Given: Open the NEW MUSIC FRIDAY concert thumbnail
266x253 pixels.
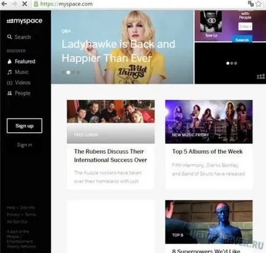Looking at the screenshot, I should [x=209, y=122].
